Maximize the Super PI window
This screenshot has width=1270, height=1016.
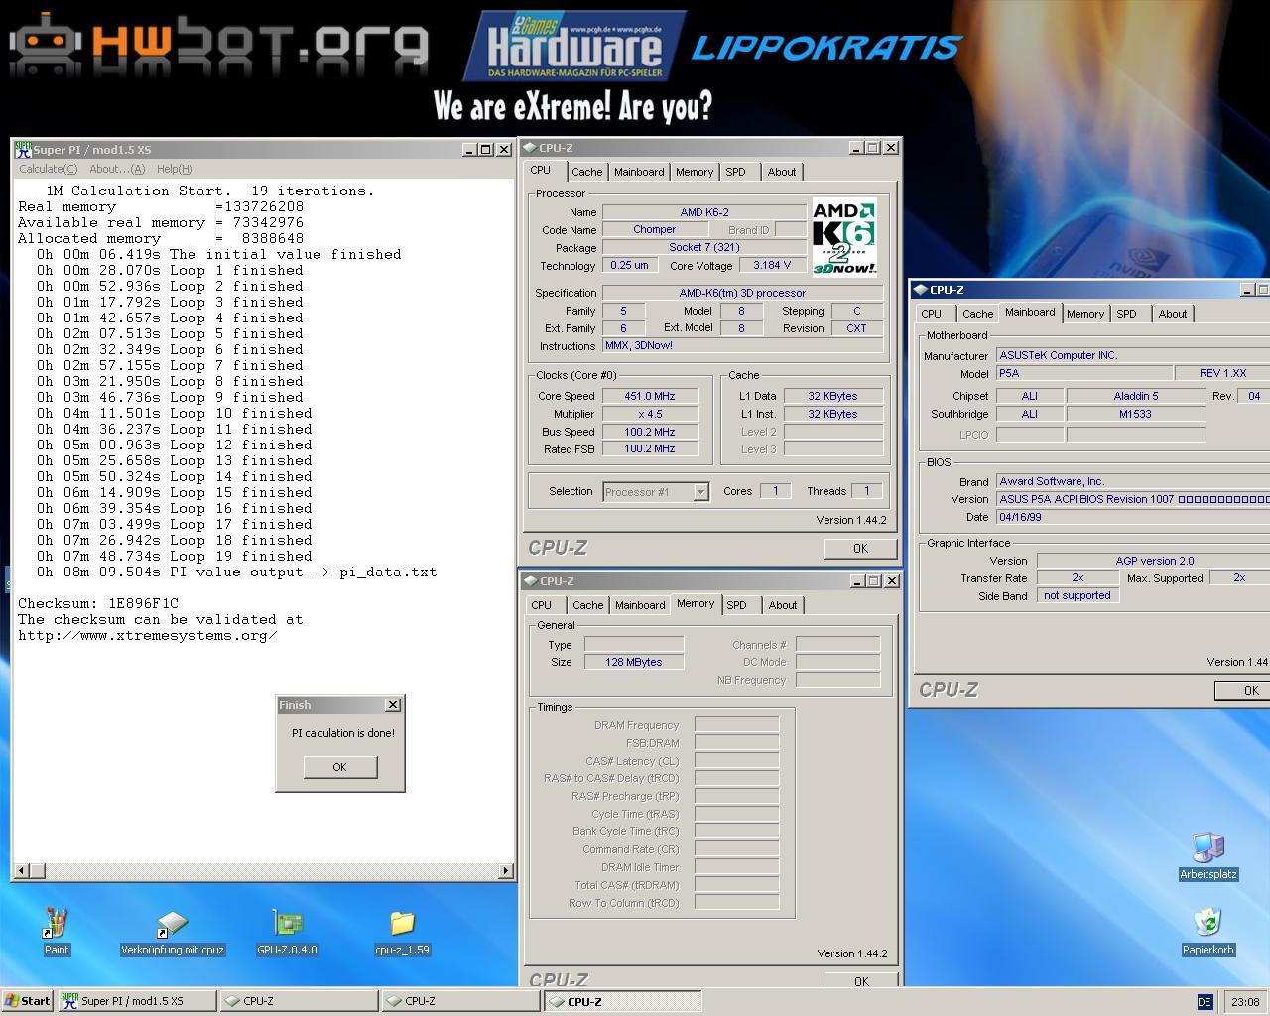tap(485, 149)
